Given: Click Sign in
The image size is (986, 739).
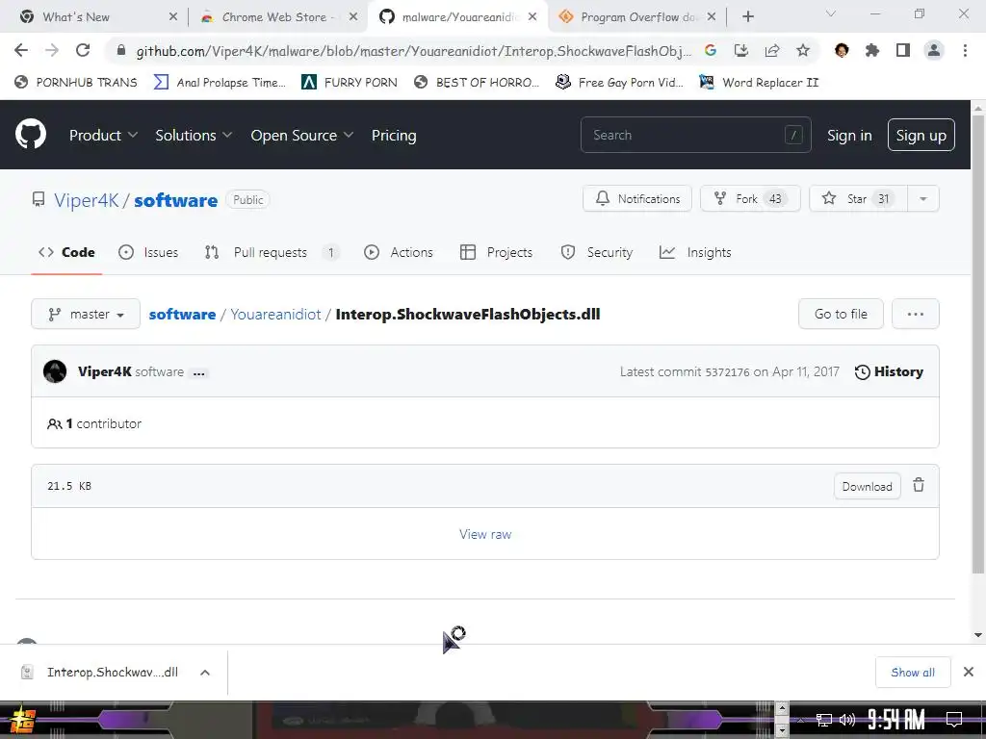Looking at the screenshot, I should (x=849, y=135).
